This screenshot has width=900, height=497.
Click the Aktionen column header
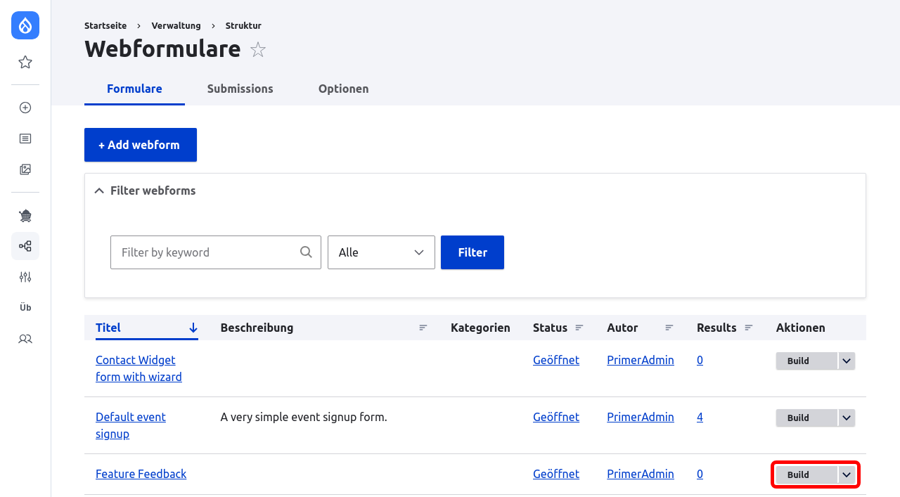[x=801, y=328]
